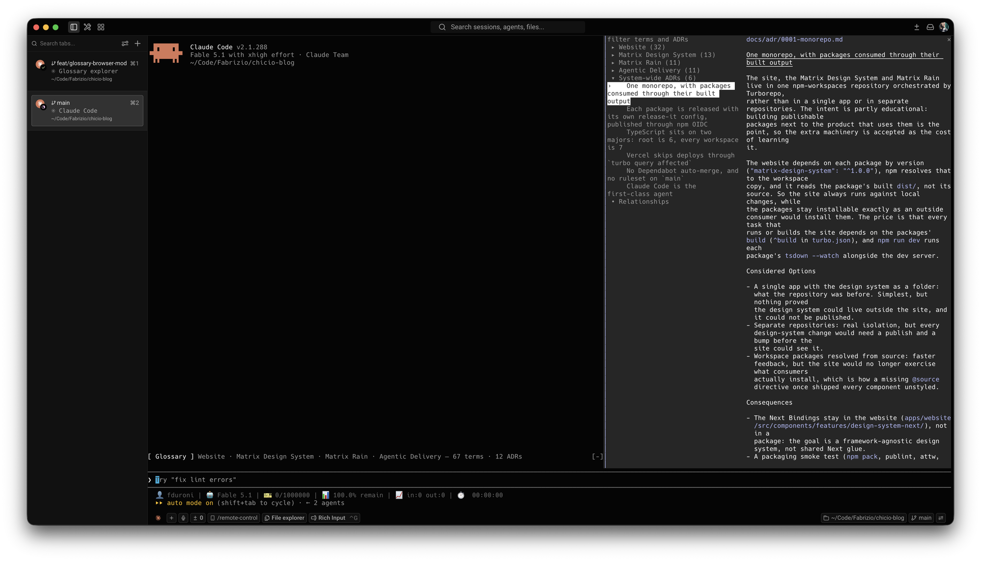Screen dimensions: 981x561
Task: Select 'TypeScript sits on two majors' ADR
Action: [673, 140]
